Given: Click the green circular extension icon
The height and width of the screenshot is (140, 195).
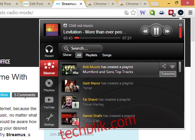Looking at the screenshot, I should click(152, 12).
